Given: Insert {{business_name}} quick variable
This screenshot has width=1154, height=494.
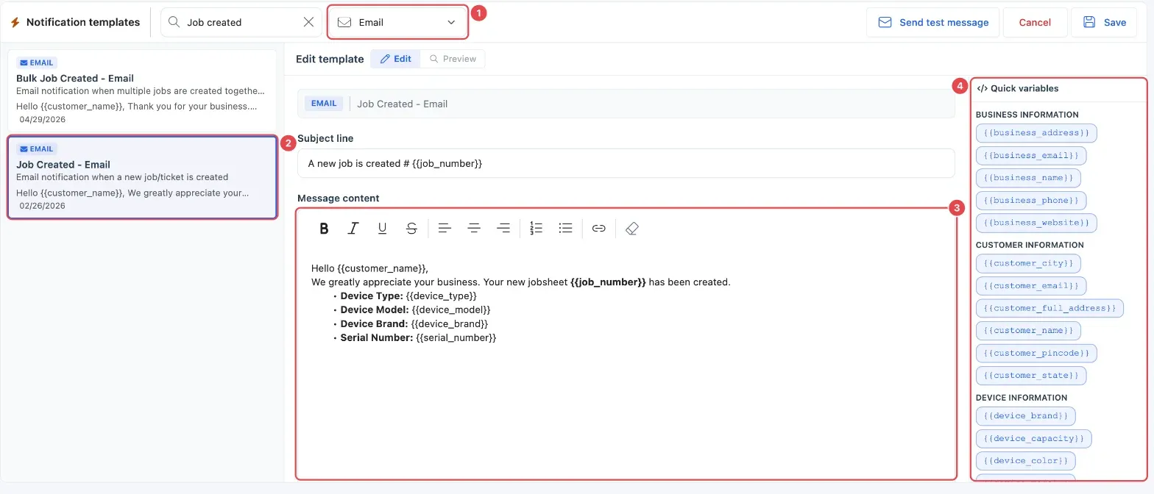Looking at the screenshot, I should (1028, 178).
